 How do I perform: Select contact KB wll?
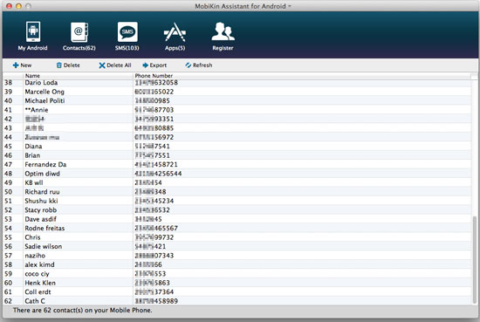(x=34, y=182)
